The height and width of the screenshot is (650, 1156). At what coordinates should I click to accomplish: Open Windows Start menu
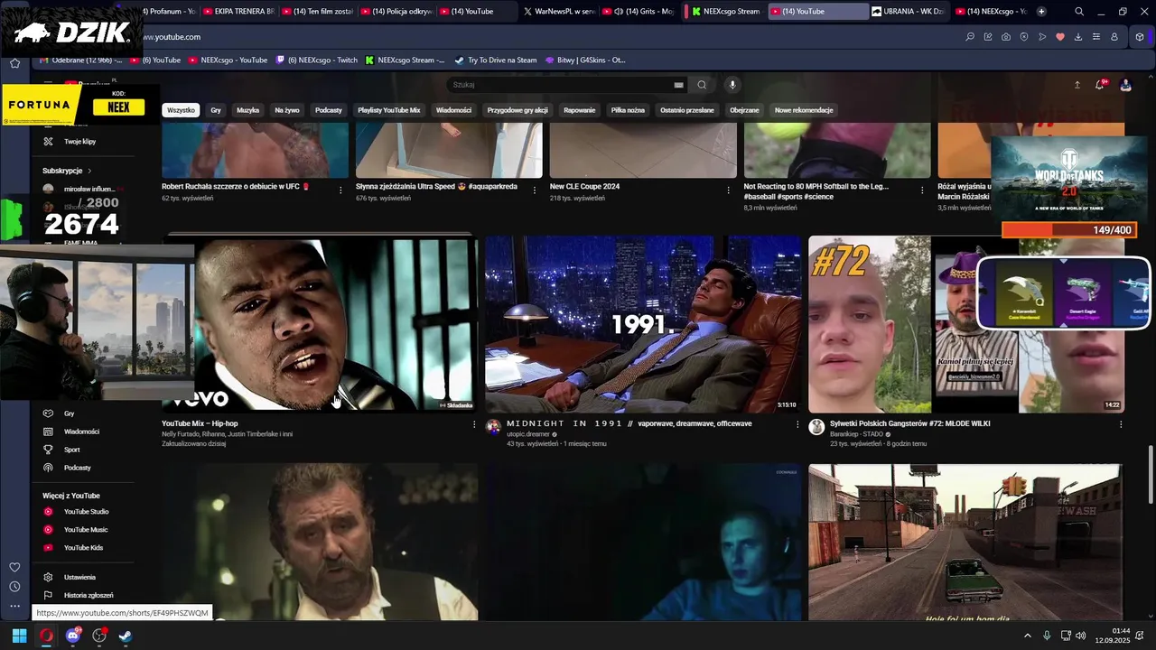(19, 636)
